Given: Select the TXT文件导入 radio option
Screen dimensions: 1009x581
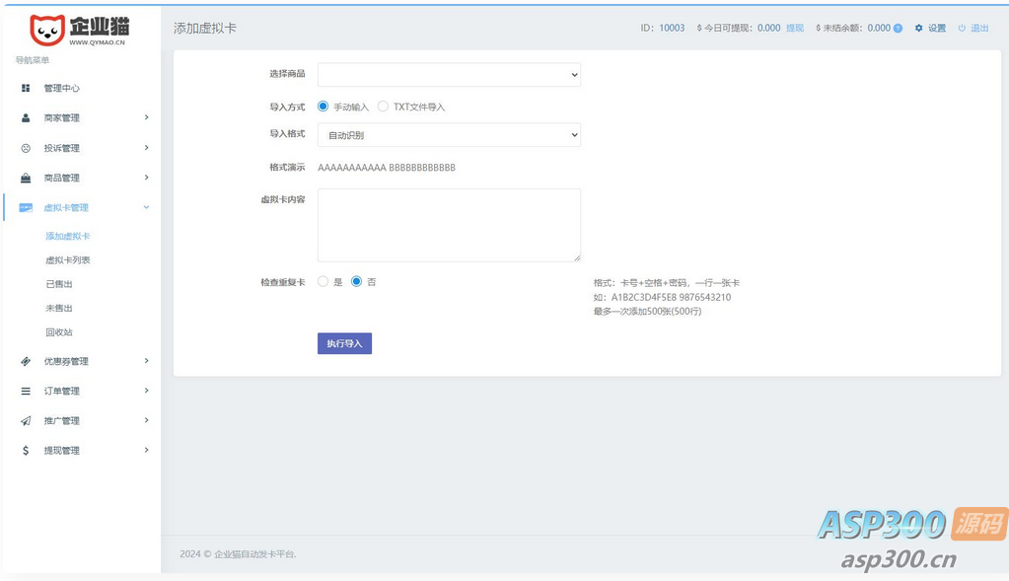Looking at the screenshot, I should pyautogui.click(x=383, y=107).
